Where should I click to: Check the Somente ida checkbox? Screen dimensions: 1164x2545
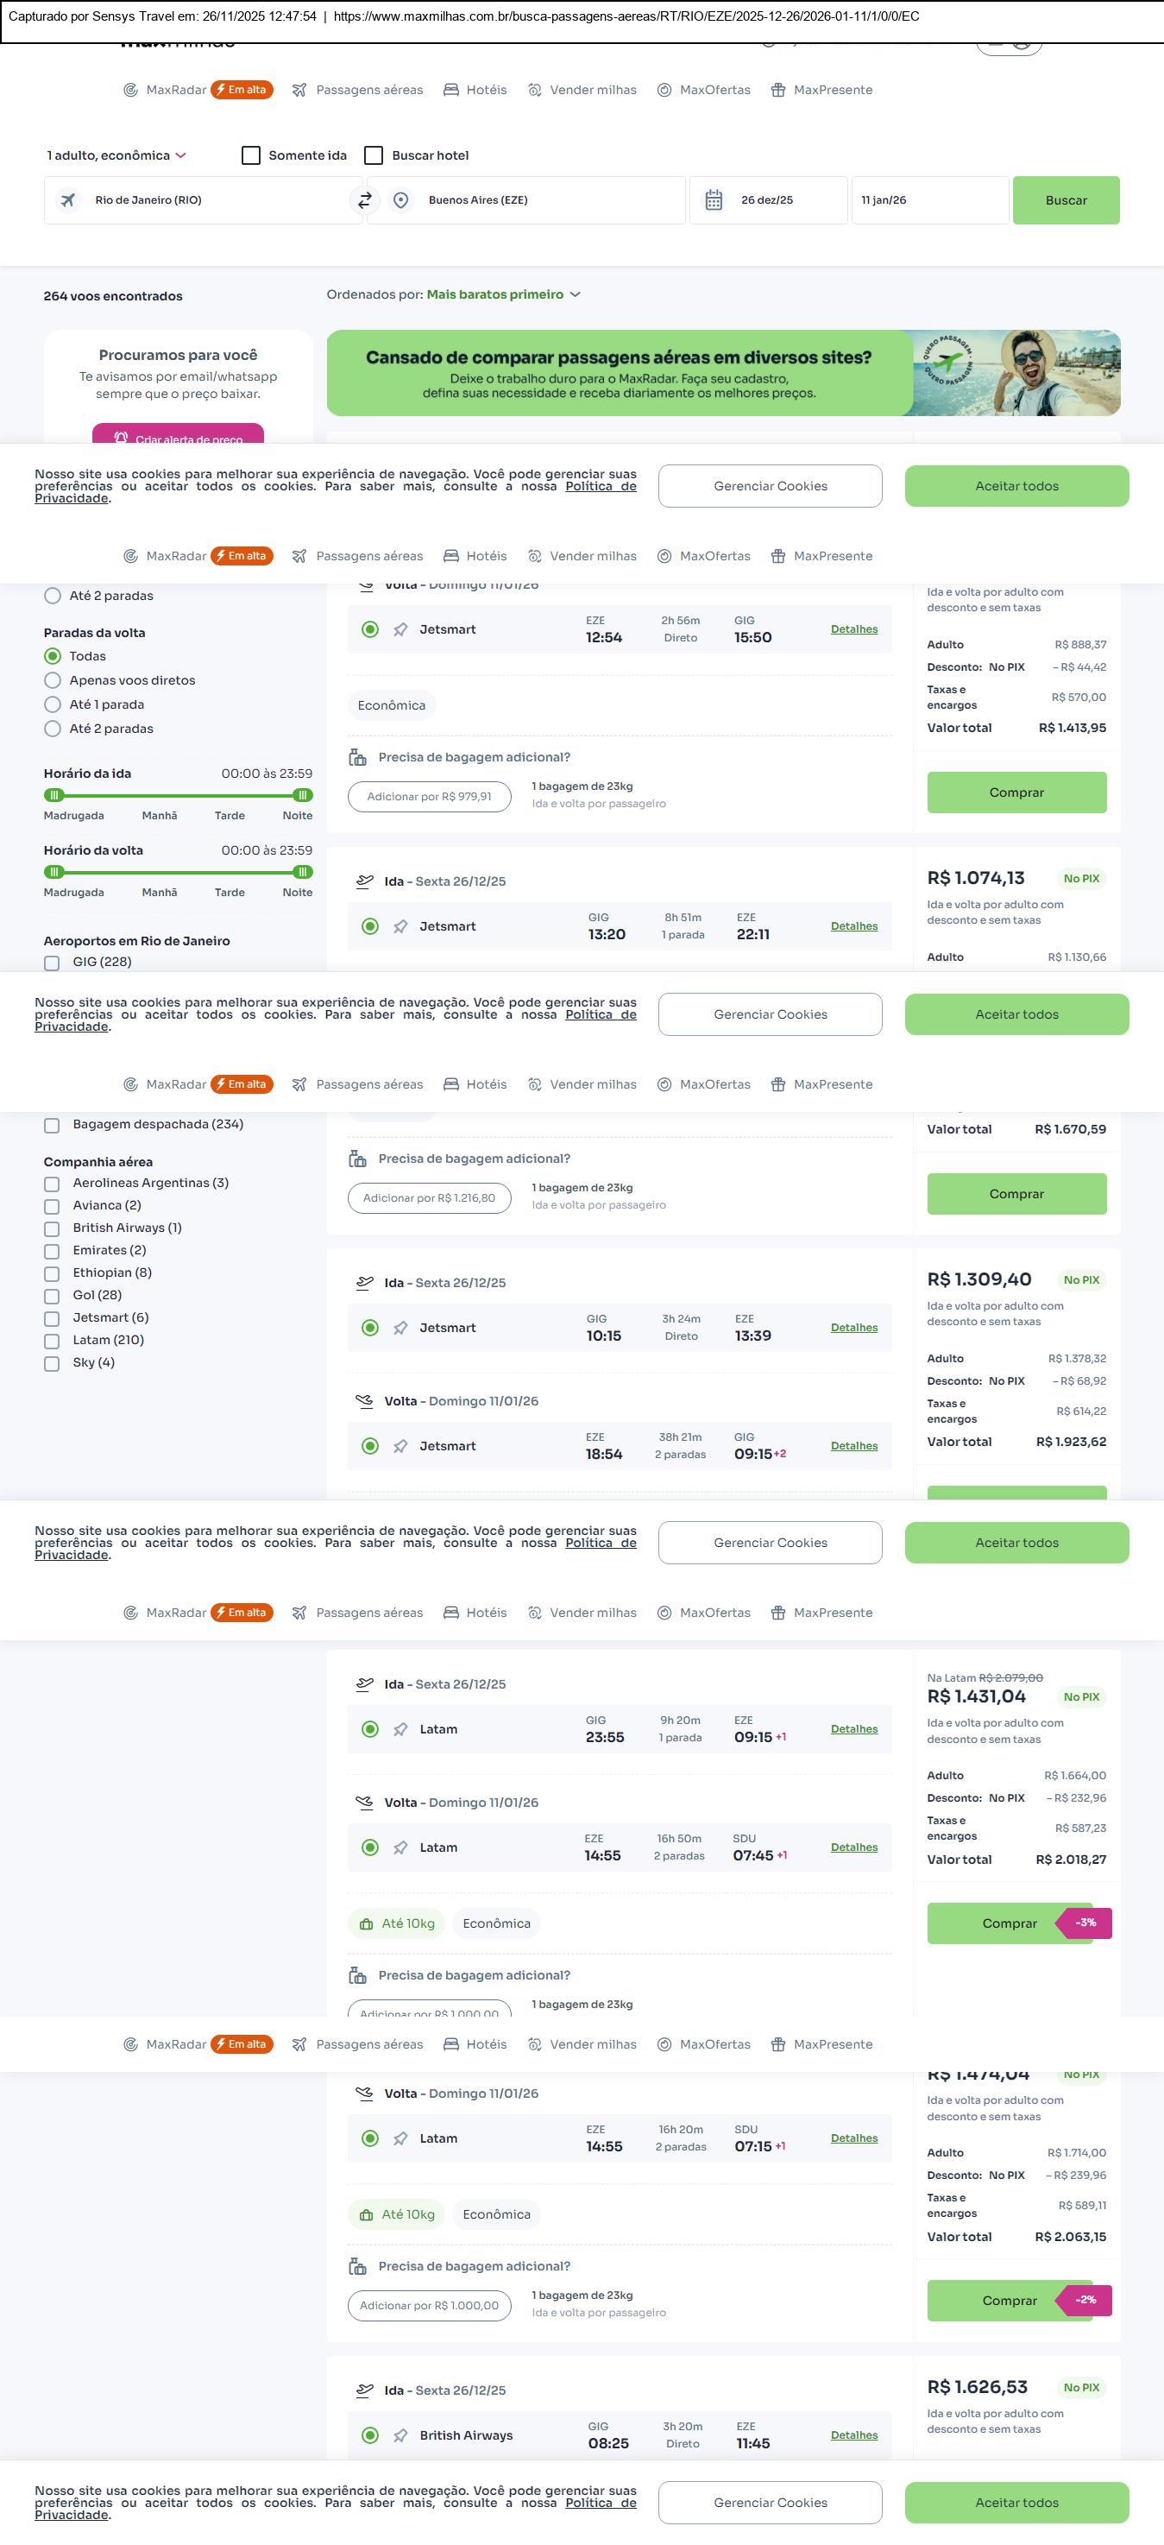click(x=252, y=156)
